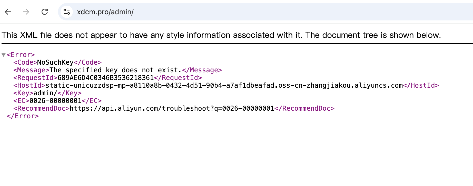Click the RequestId value 689AE6D4C0346B3536218361

106,78
